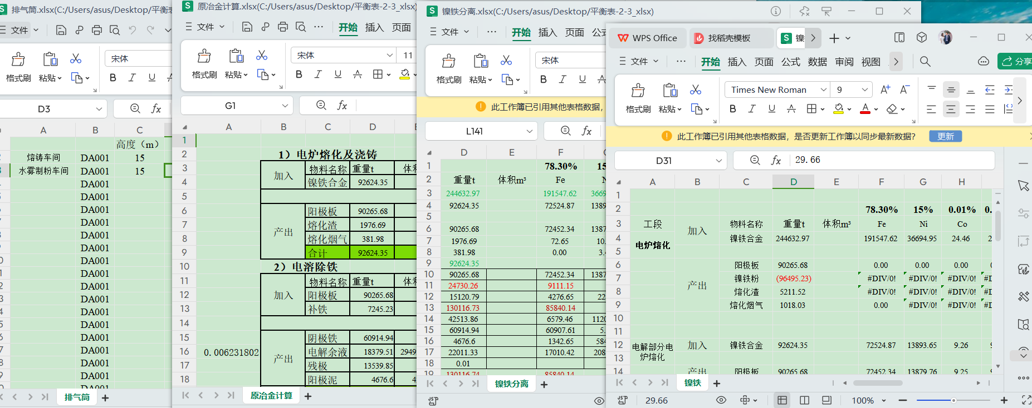The height and width of the screenshot is (408, 1032).
Task: Click the eraser clear formatting icon
Action: [892, 109]
